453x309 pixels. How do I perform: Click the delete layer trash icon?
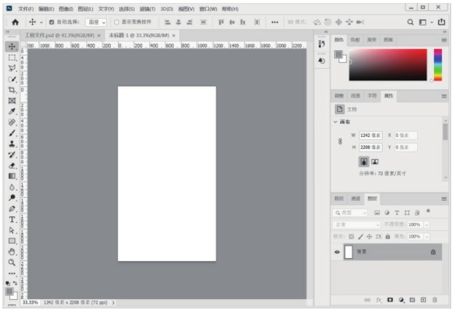[435, 300]
